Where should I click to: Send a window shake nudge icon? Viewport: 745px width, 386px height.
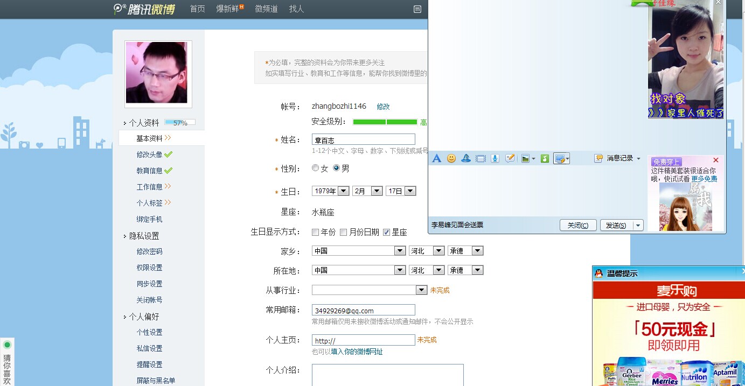[x=481, y=158]
